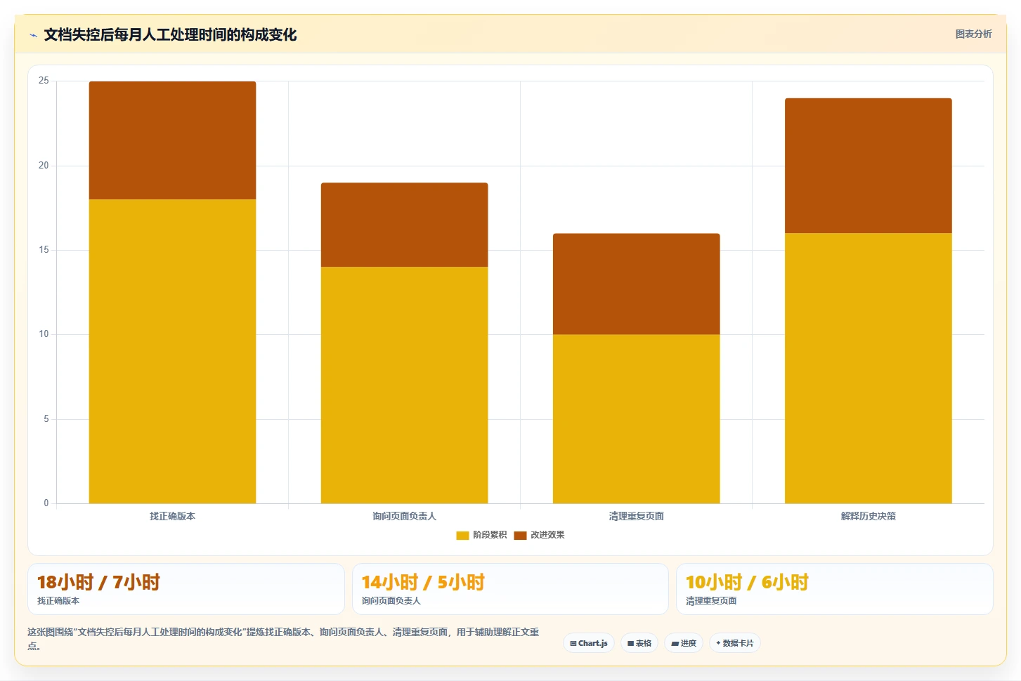Viewport: 1021px width, 681px height.
Task: Click the lightning icon beside the chart title
Action: click(x=33, y=35)
